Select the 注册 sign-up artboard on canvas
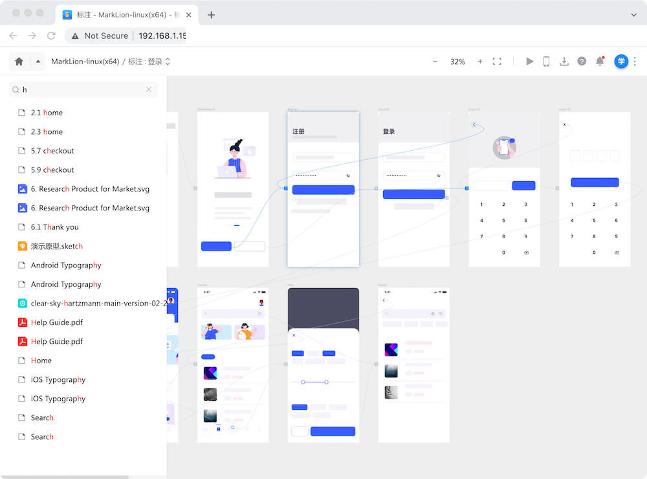The width and height of the screenshot is (647, 479). [x=323, y=189]
